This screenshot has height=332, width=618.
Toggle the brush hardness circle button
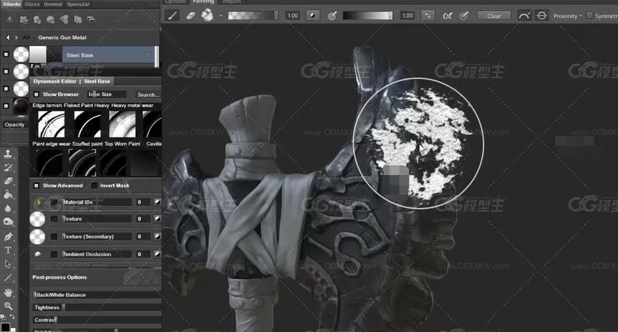[312, 16]
